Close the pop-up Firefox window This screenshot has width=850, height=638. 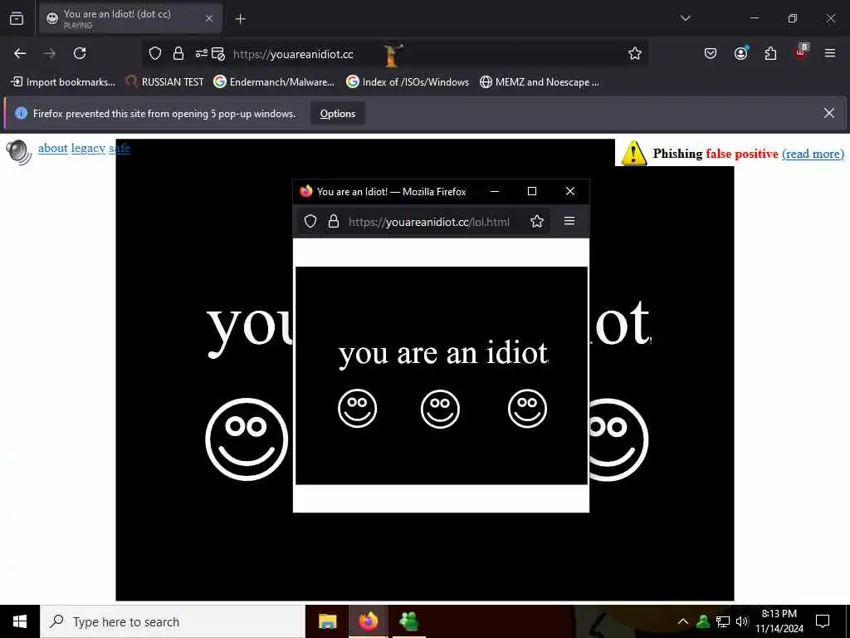[x=569, y=192]
